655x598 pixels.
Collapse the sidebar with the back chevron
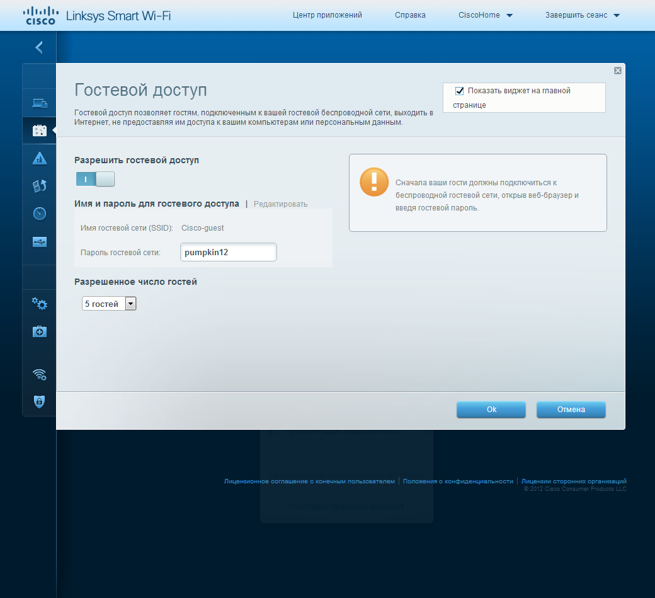39,47
